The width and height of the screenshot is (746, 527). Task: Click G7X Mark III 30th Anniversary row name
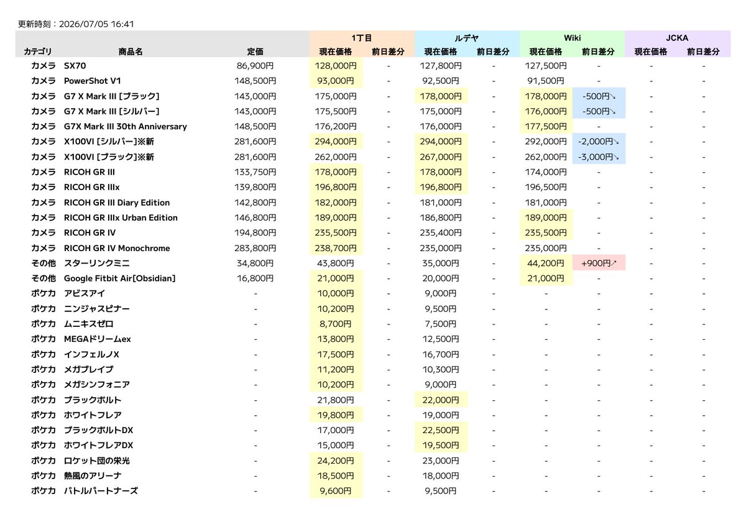(126, 126)
